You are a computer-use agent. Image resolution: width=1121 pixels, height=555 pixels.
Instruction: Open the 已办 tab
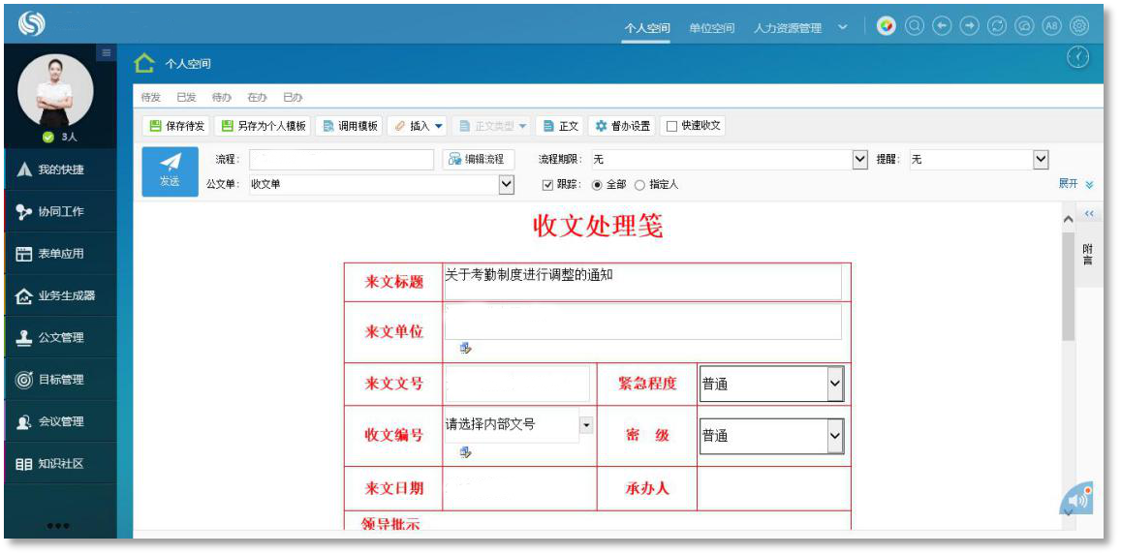294,97
